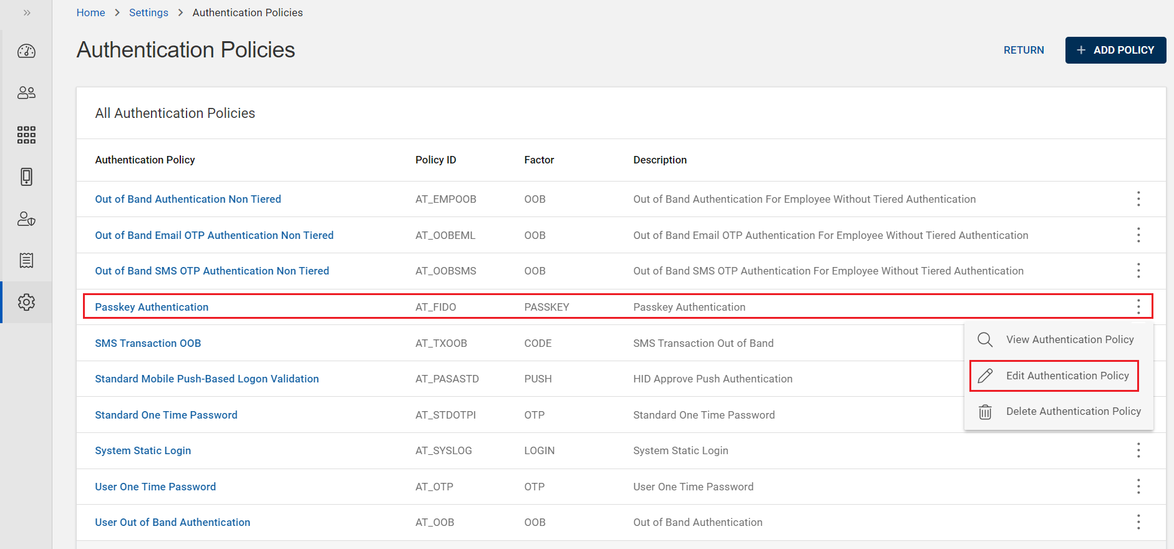1174x549 pixels.
Task: Open the mobile device icon in sidebar
Action: [26, 177]
